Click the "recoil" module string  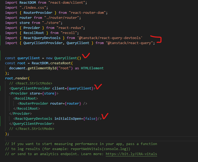(69, 33)
